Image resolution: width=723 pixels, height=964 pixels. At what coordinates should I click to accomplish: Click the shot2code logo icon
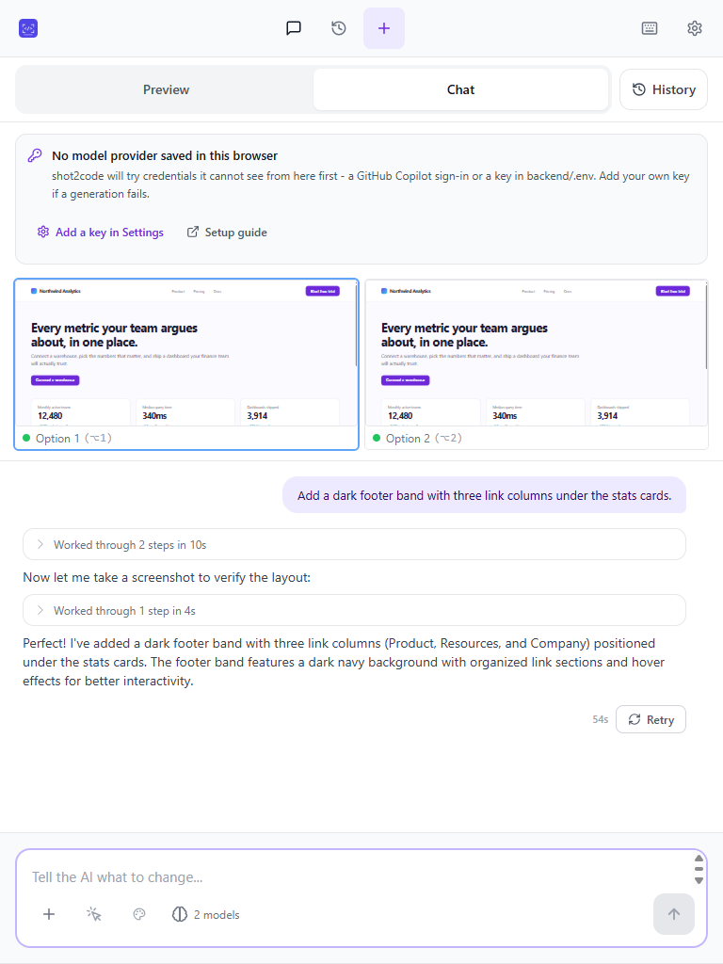tap(28, 28)
